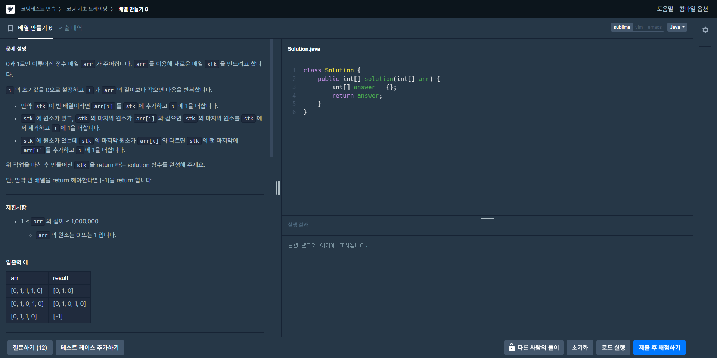This screenshot has height=358, width=717.
Task: Click lock icon on other people's solutions
Action: [511, 348]
